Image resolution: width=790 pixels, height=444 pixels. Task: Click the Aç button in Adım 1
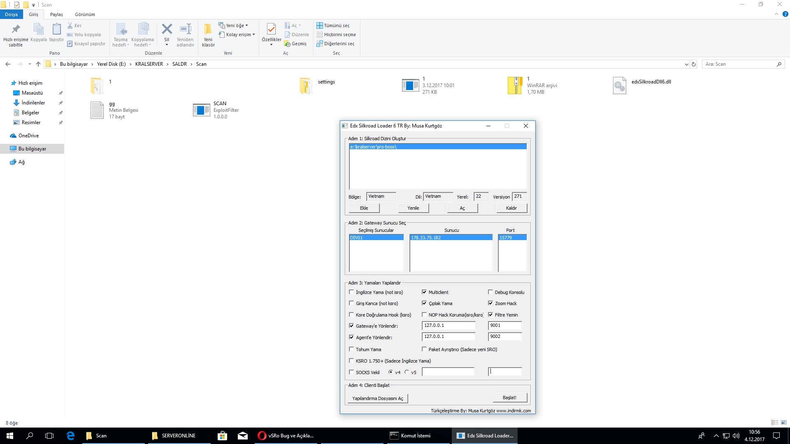click(x=462, y=208)
